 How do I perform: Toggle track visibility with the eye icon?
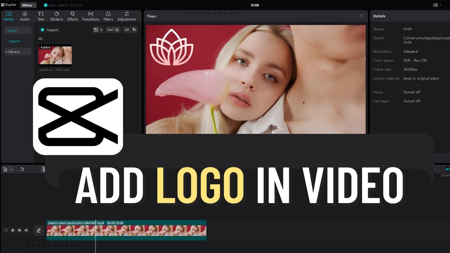pos(20,230)
